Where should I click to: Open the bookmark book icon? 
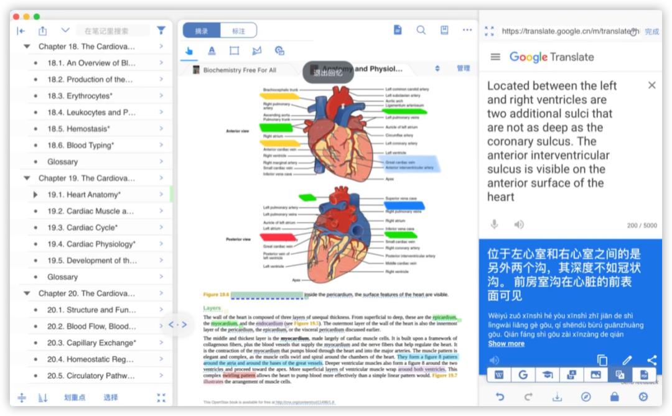(444, 30)
